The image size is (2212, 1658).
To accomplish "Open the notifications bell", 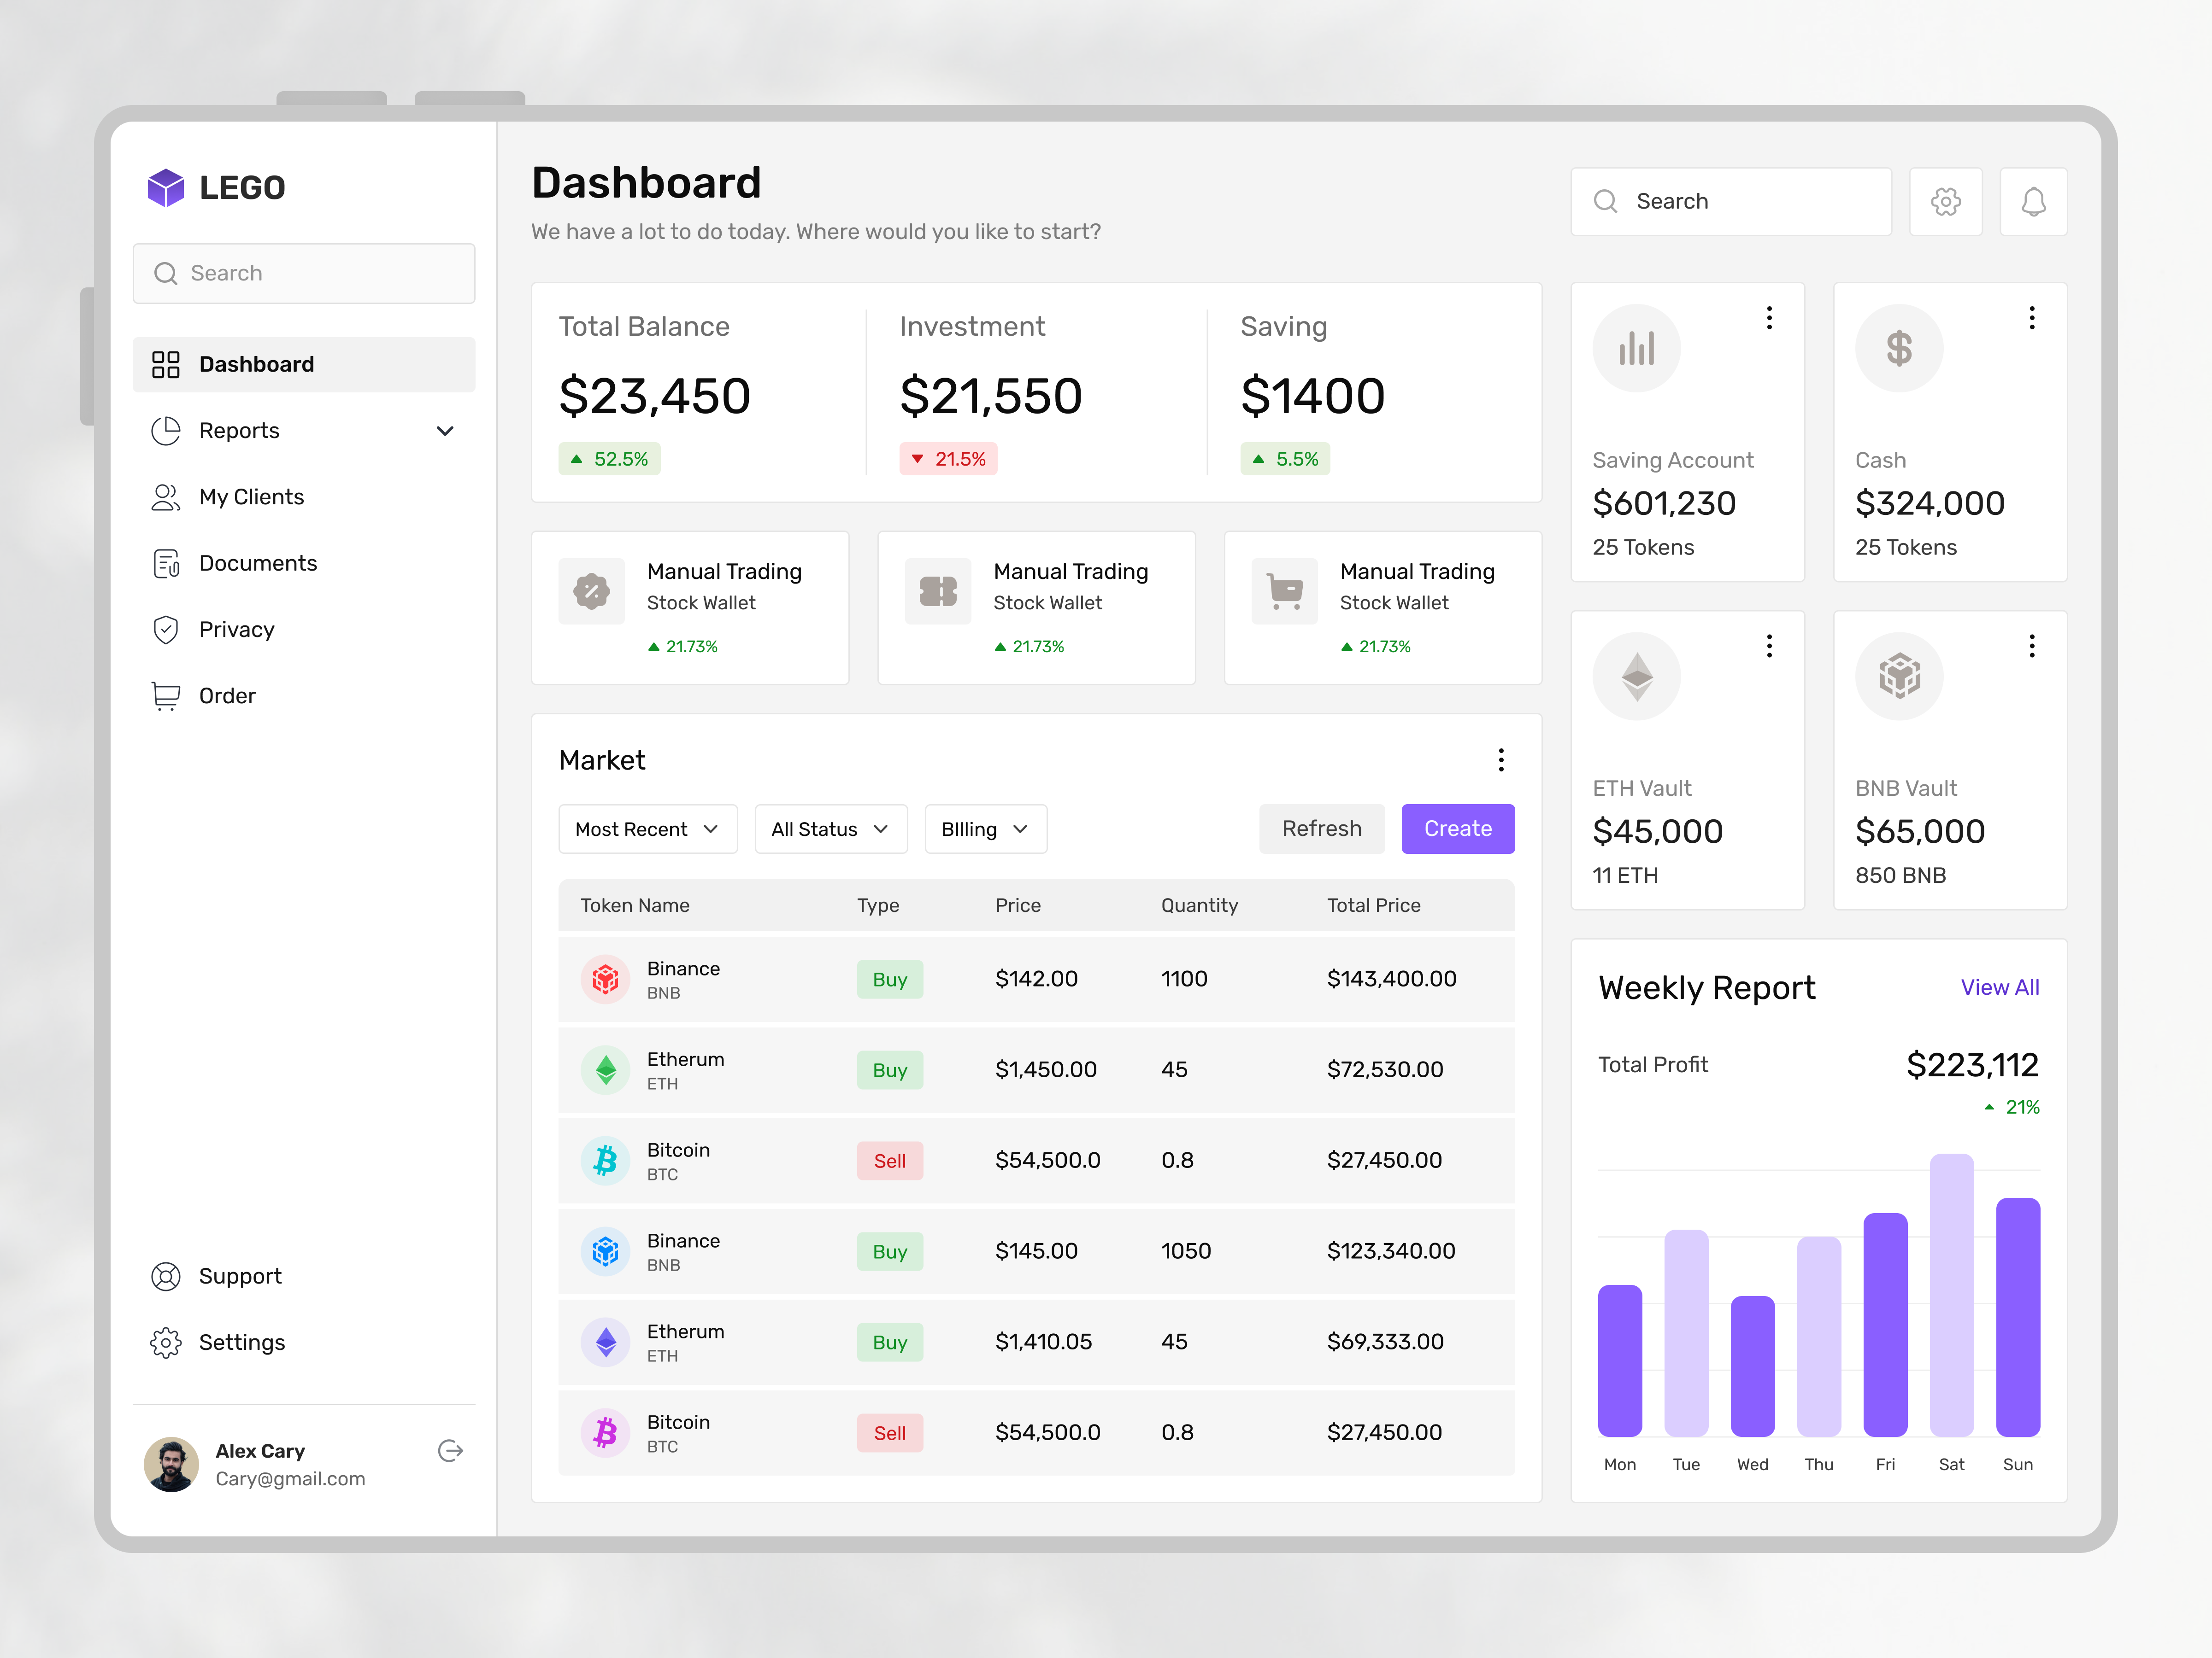I will (2033, 201).
